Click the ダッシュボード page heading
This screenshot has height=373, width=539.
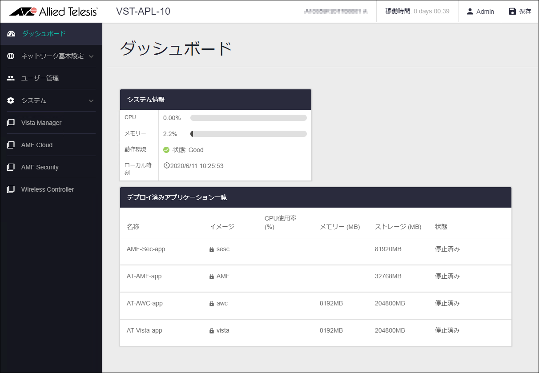tap(176, 48)
